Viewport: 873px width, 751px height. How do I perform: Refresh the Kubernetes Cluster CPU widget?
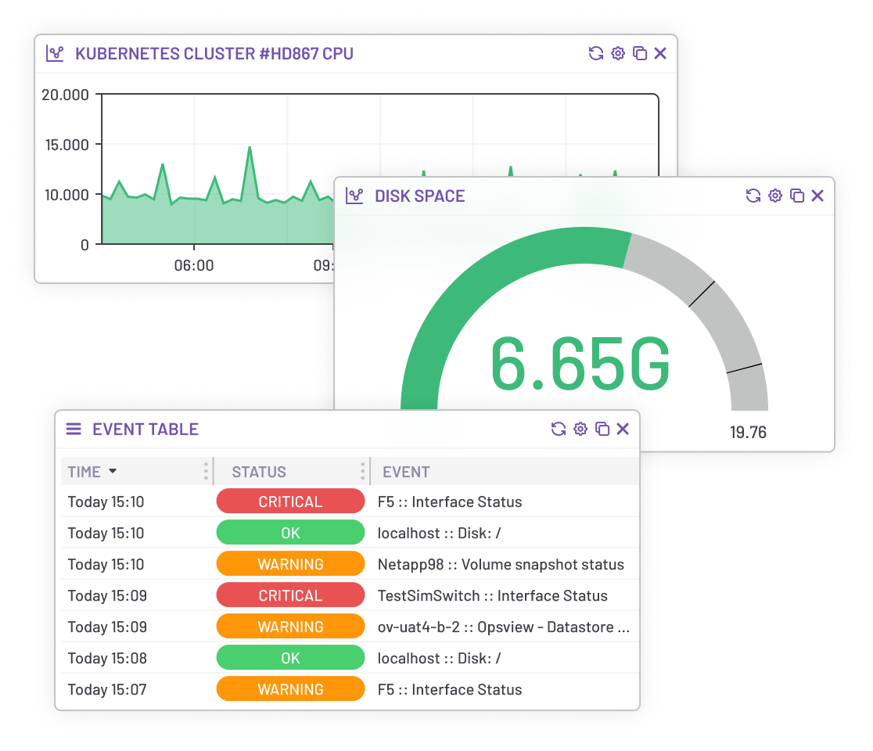tap(596, 53)
